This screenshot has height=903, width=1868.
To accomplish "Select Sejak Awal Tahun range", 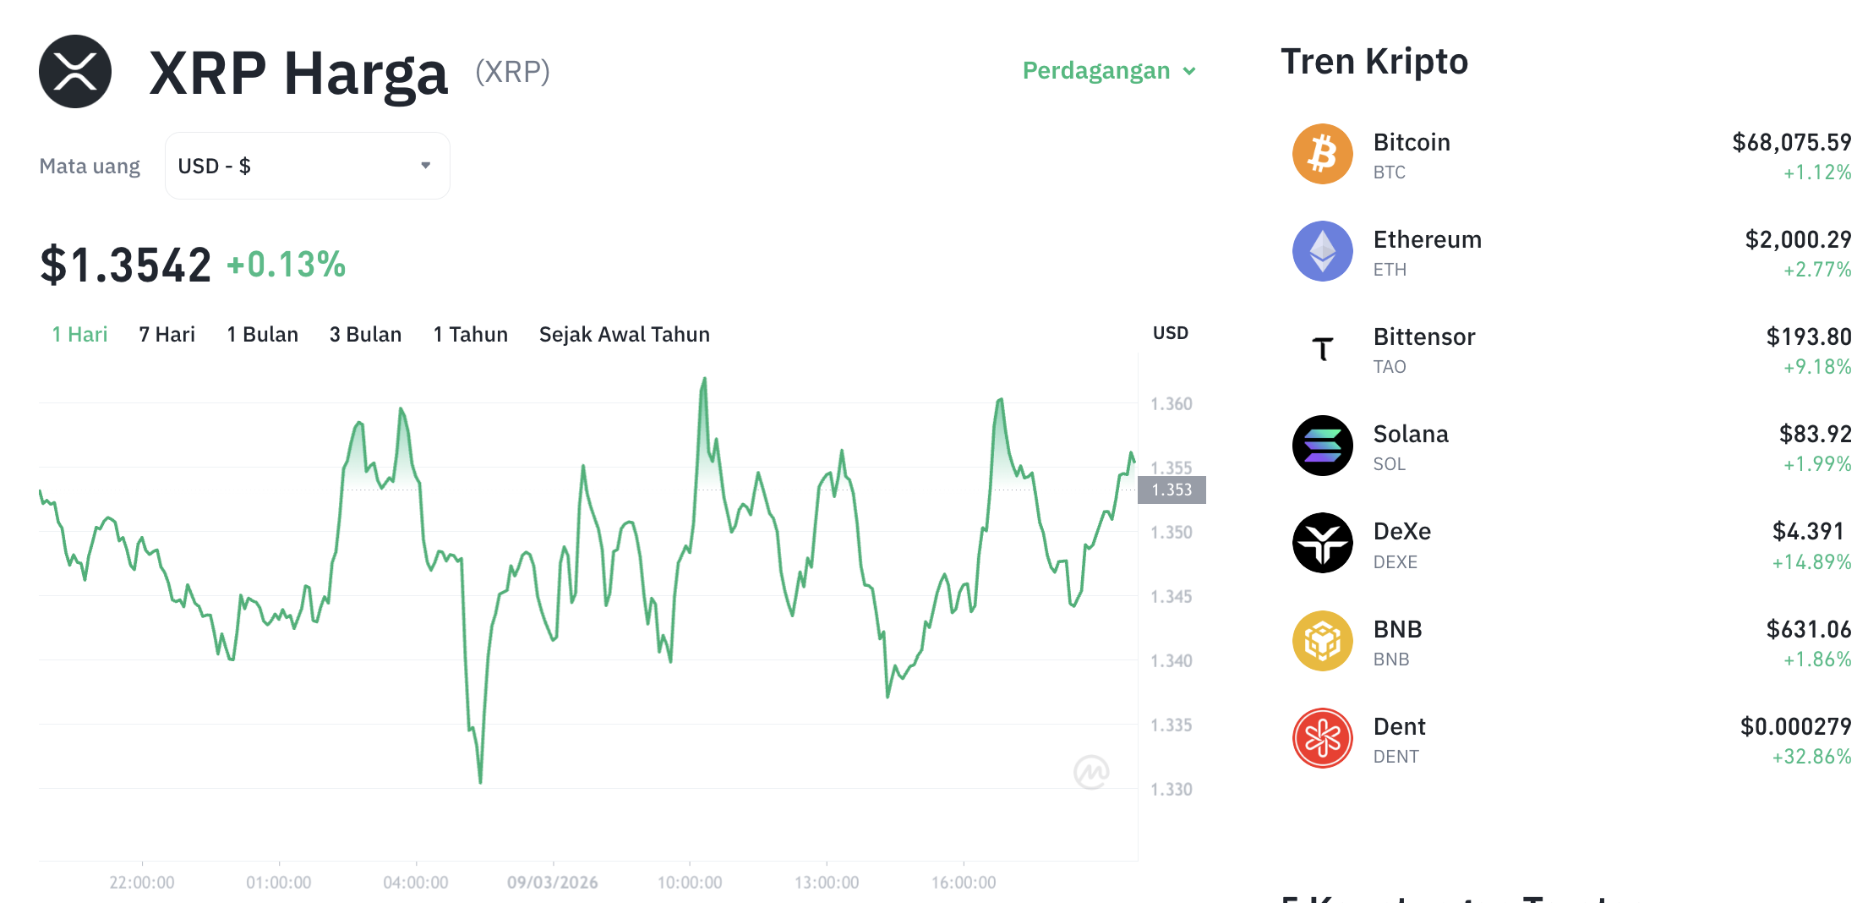I will click(x=624, y=334).
